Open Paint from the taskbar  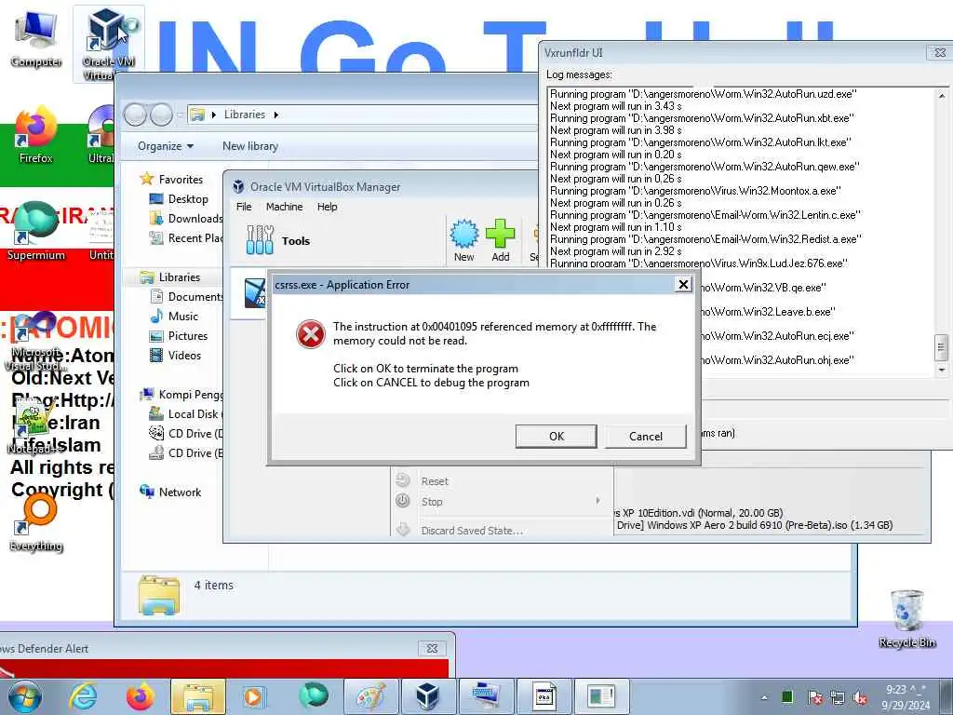click(370, 696)
